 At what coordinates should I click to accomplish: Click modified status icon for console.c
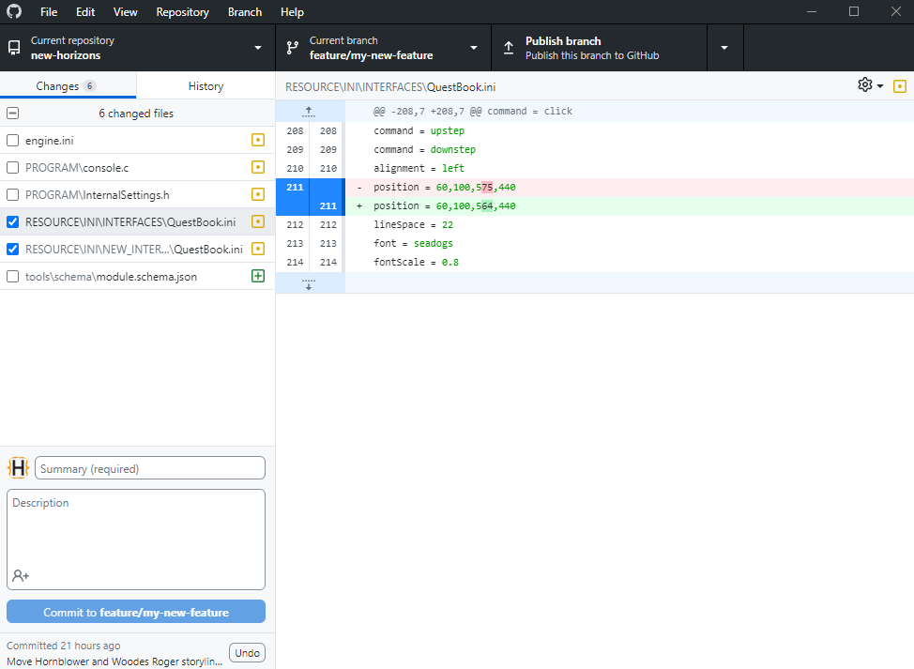pyautogui.click(x=258, y=167)
